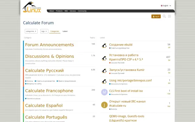Open the Services menu item
195x122 pixels.
tap(73, 11)
